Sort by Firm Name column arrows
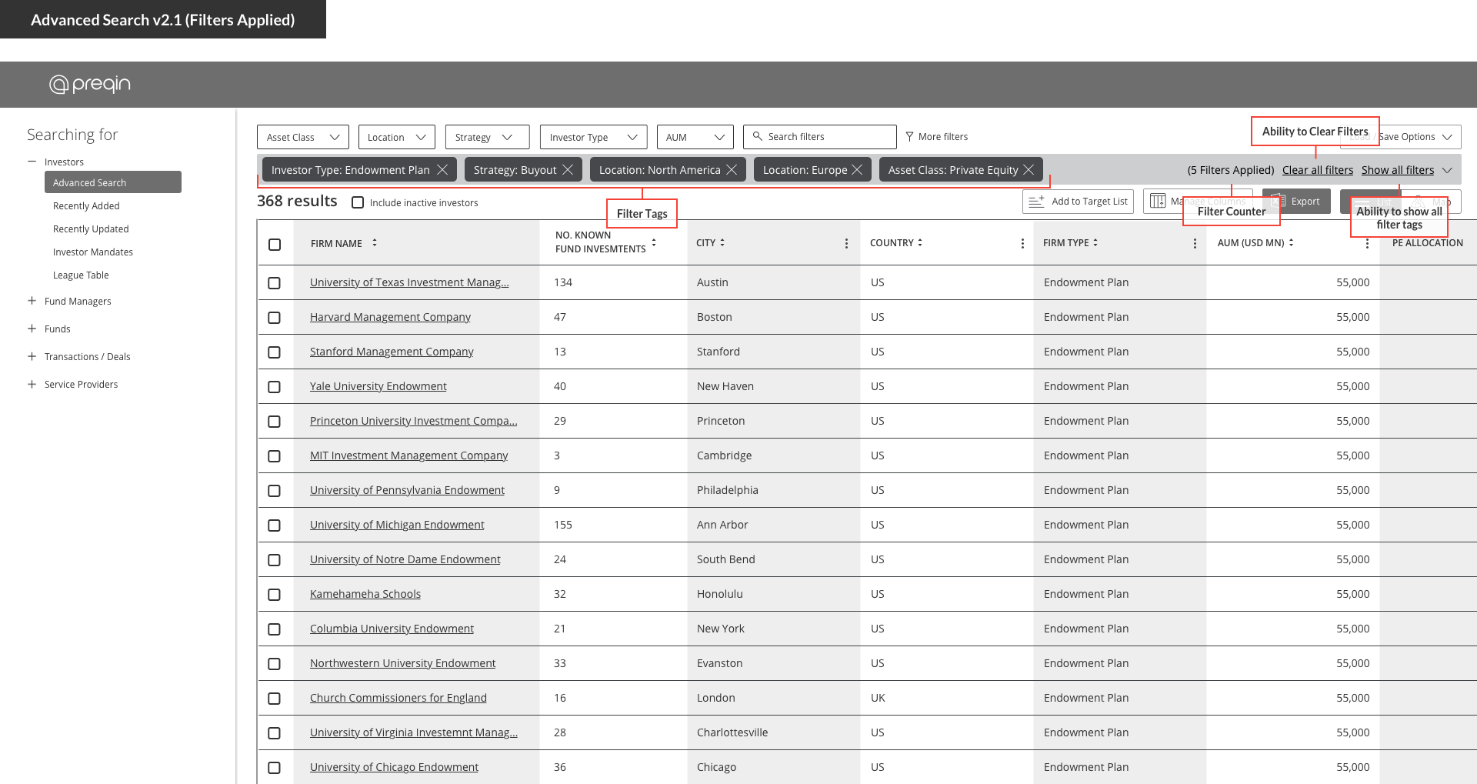Viewport: 1477px width, 784px height. tap(375, 242)
